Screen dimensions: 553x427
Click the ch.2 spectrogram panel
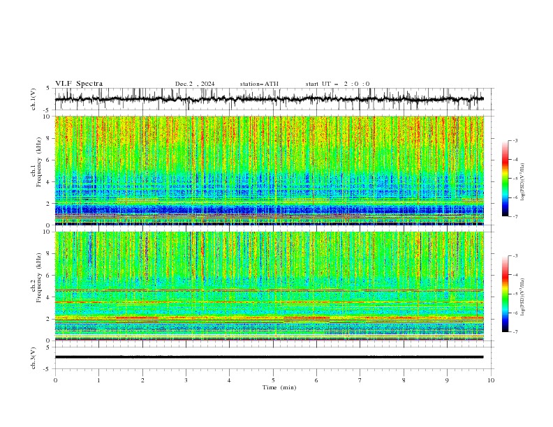(x=270, y=286)
